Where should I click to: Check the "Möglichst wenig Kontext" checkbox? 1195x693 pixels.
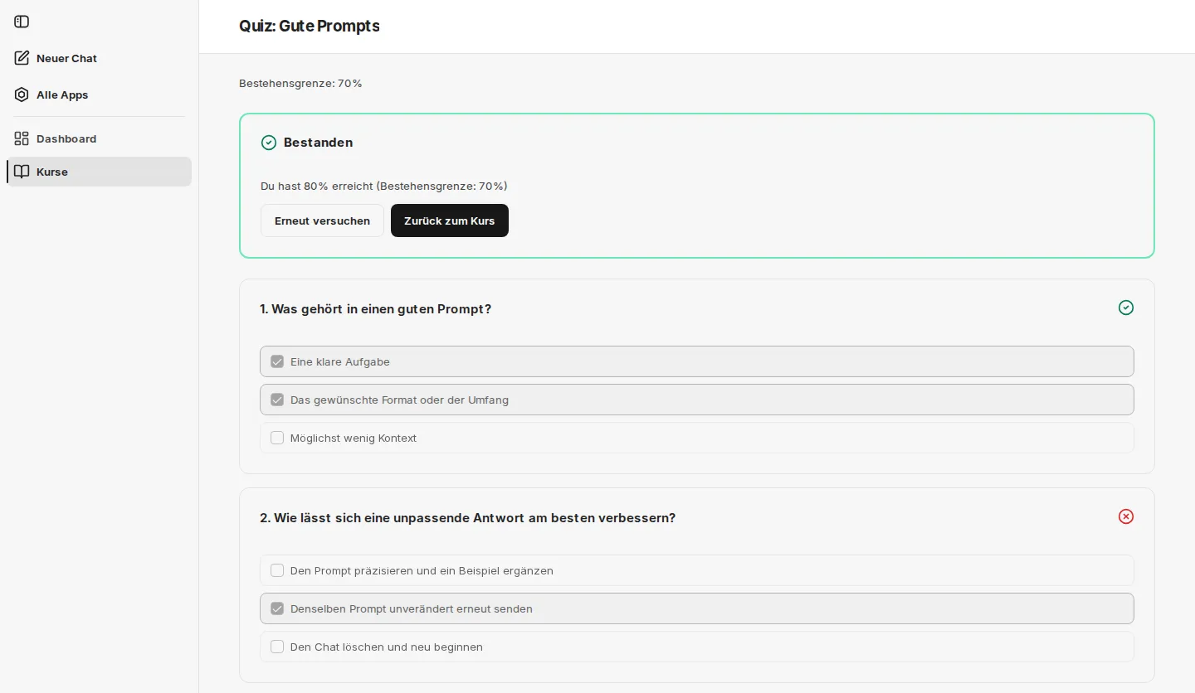pyautogui.click(x=277, y=438)
